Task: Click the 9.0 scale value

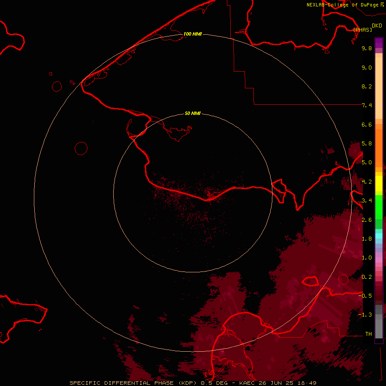Action: point(367,67)
